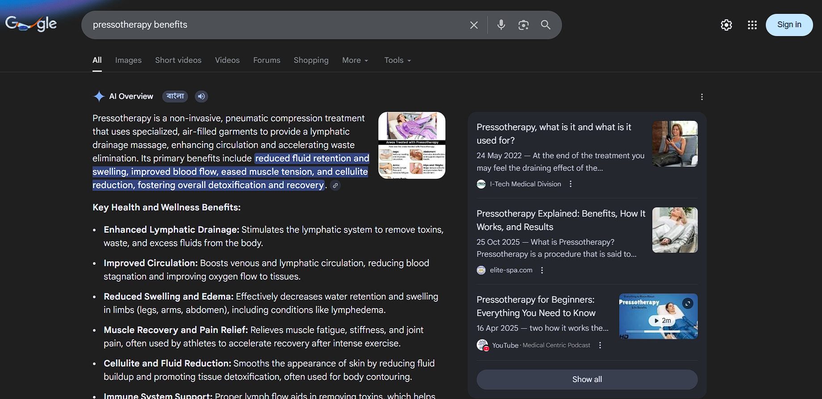This screenshot has width=822, height=399.
Task: Start voice search with microphone icon
Action: [501, 25]
